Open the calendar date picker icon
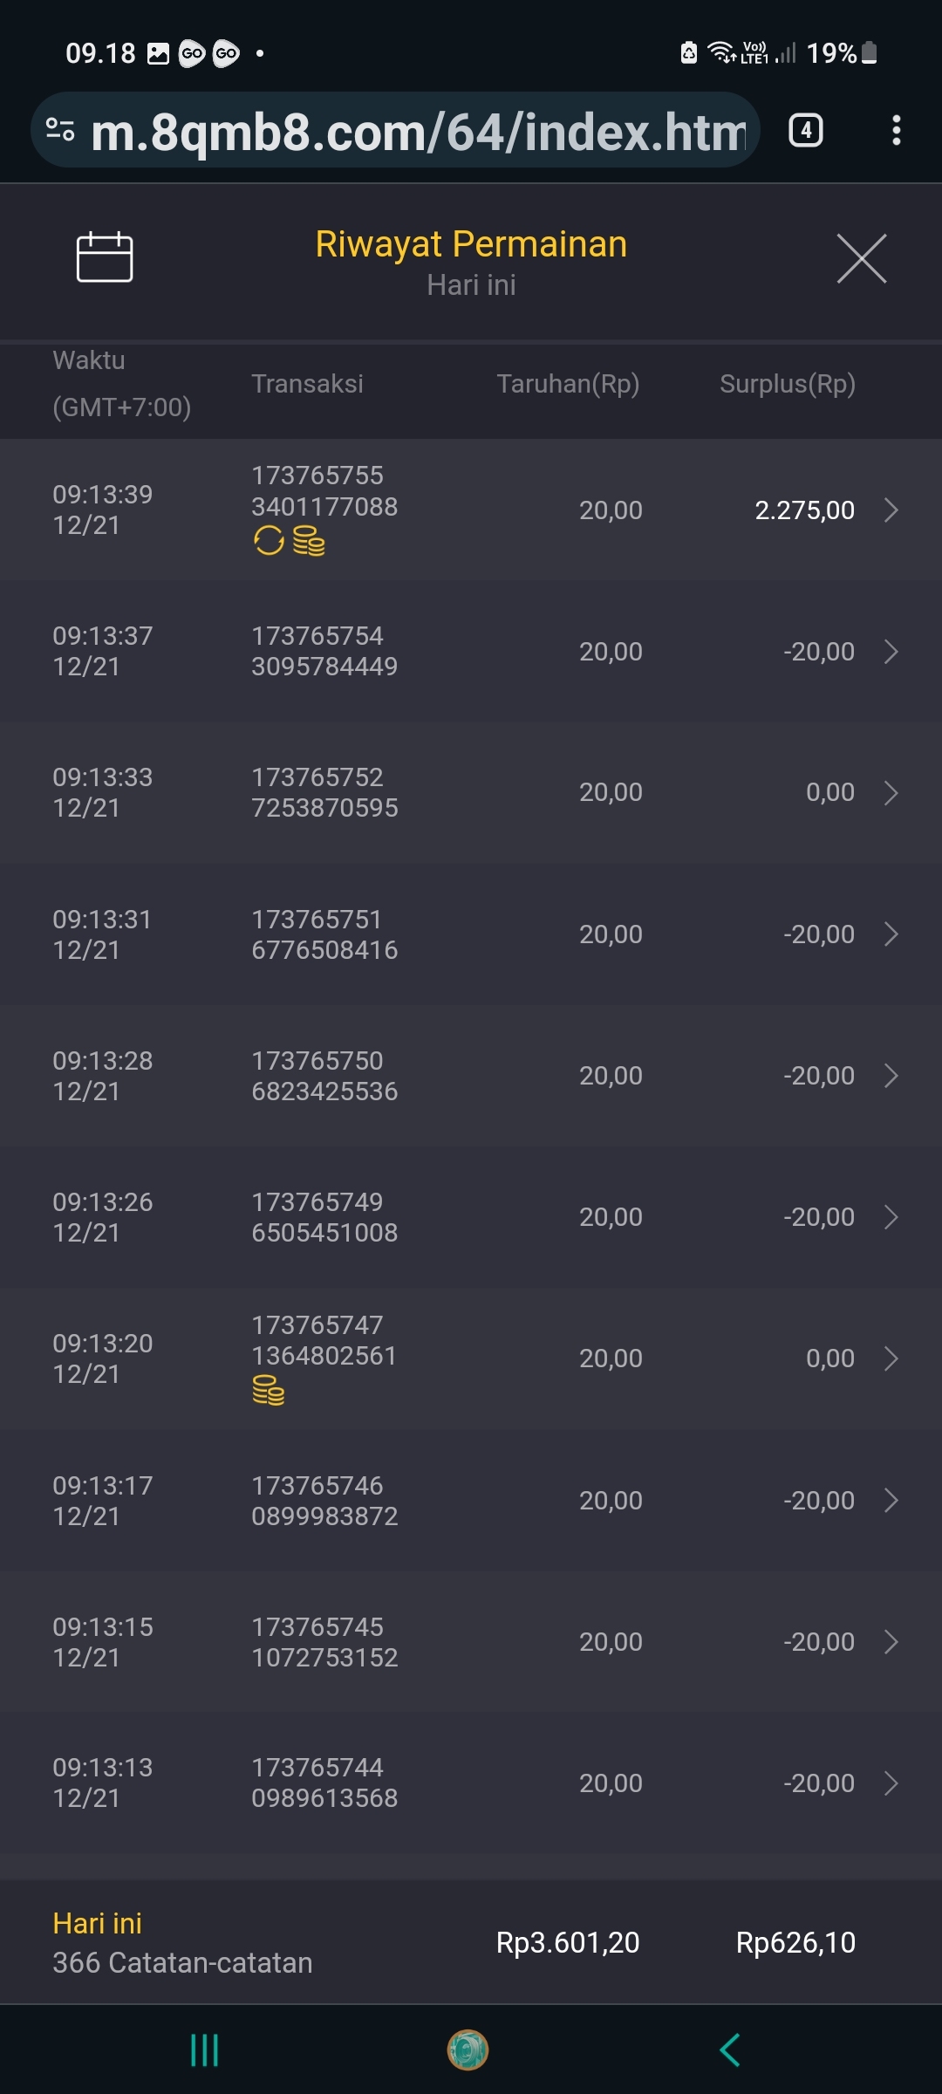Image resolution: width=942 pixels, height=2094 pixels. (x=105, y=257)
